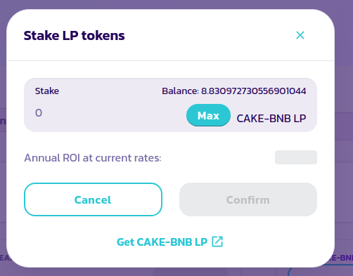Click the word Balance in the panel
Image resolution: width=353 pixels, height=276 pixels.
(x=180, y=91)
